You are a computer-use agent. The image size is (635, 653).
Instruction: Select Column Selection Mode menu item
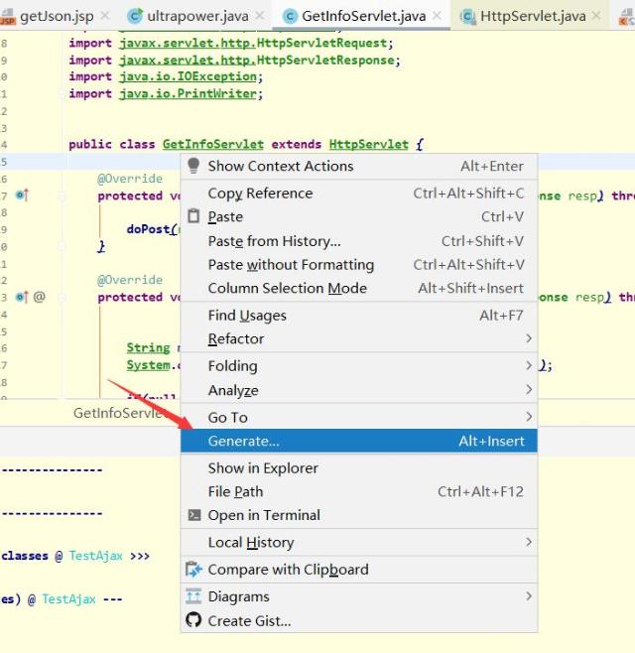pyautogui.click(x=287, y=288)
